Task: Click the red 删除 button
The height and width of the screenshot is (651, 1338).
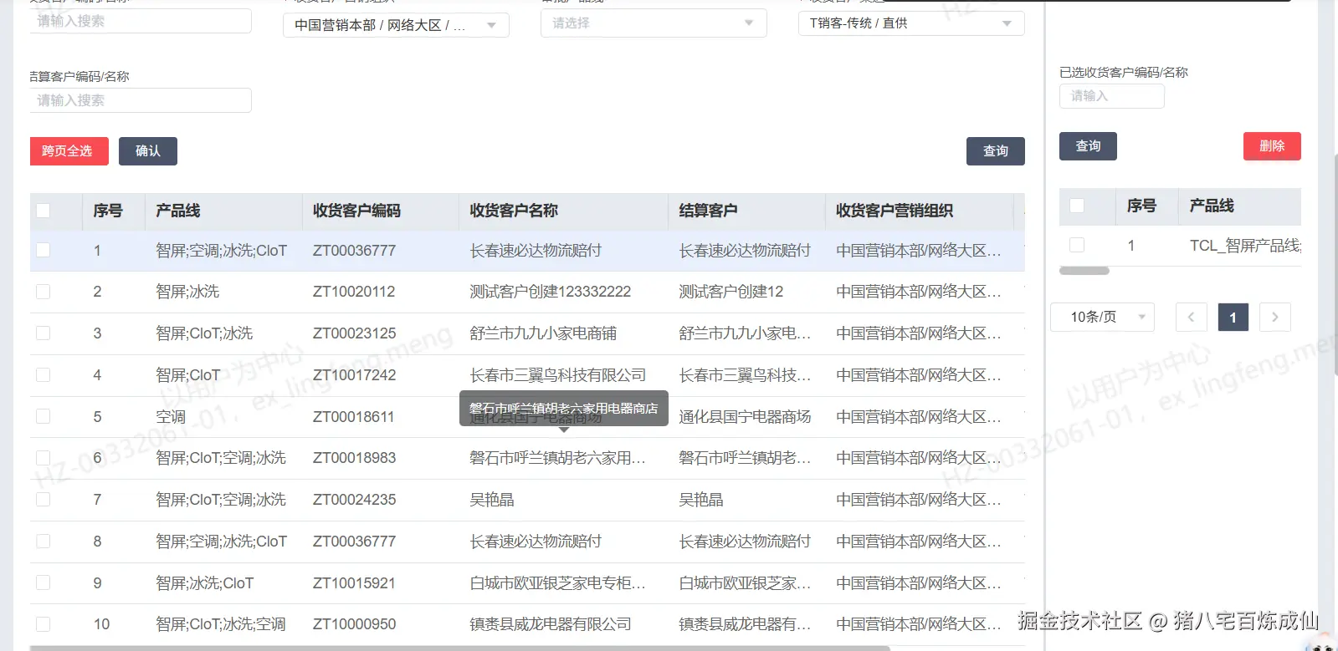Action: [x=1272, y=146]
